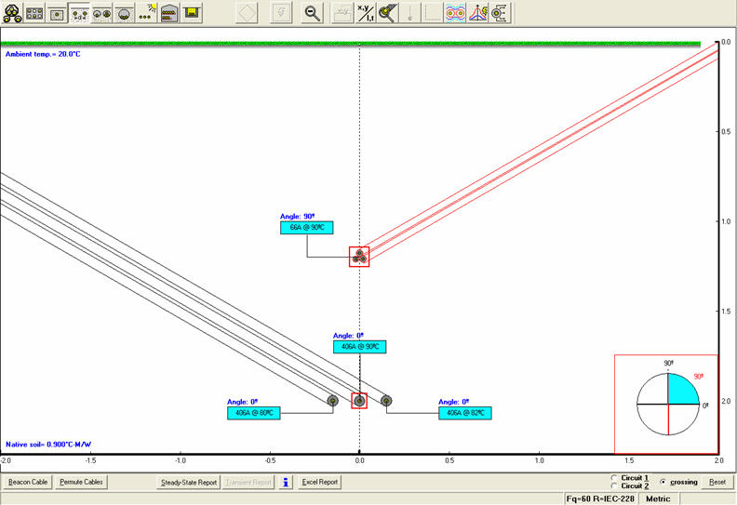Image resolution: width=737 pixels, height=505 pixels.
Task: Click the 66A @ 90°C cable label
Action: [x=307, y=228]
